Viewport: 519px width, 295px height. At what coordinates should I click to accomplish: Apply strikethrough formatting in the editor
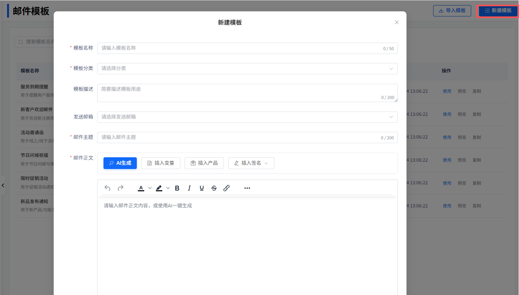point(214,188)
